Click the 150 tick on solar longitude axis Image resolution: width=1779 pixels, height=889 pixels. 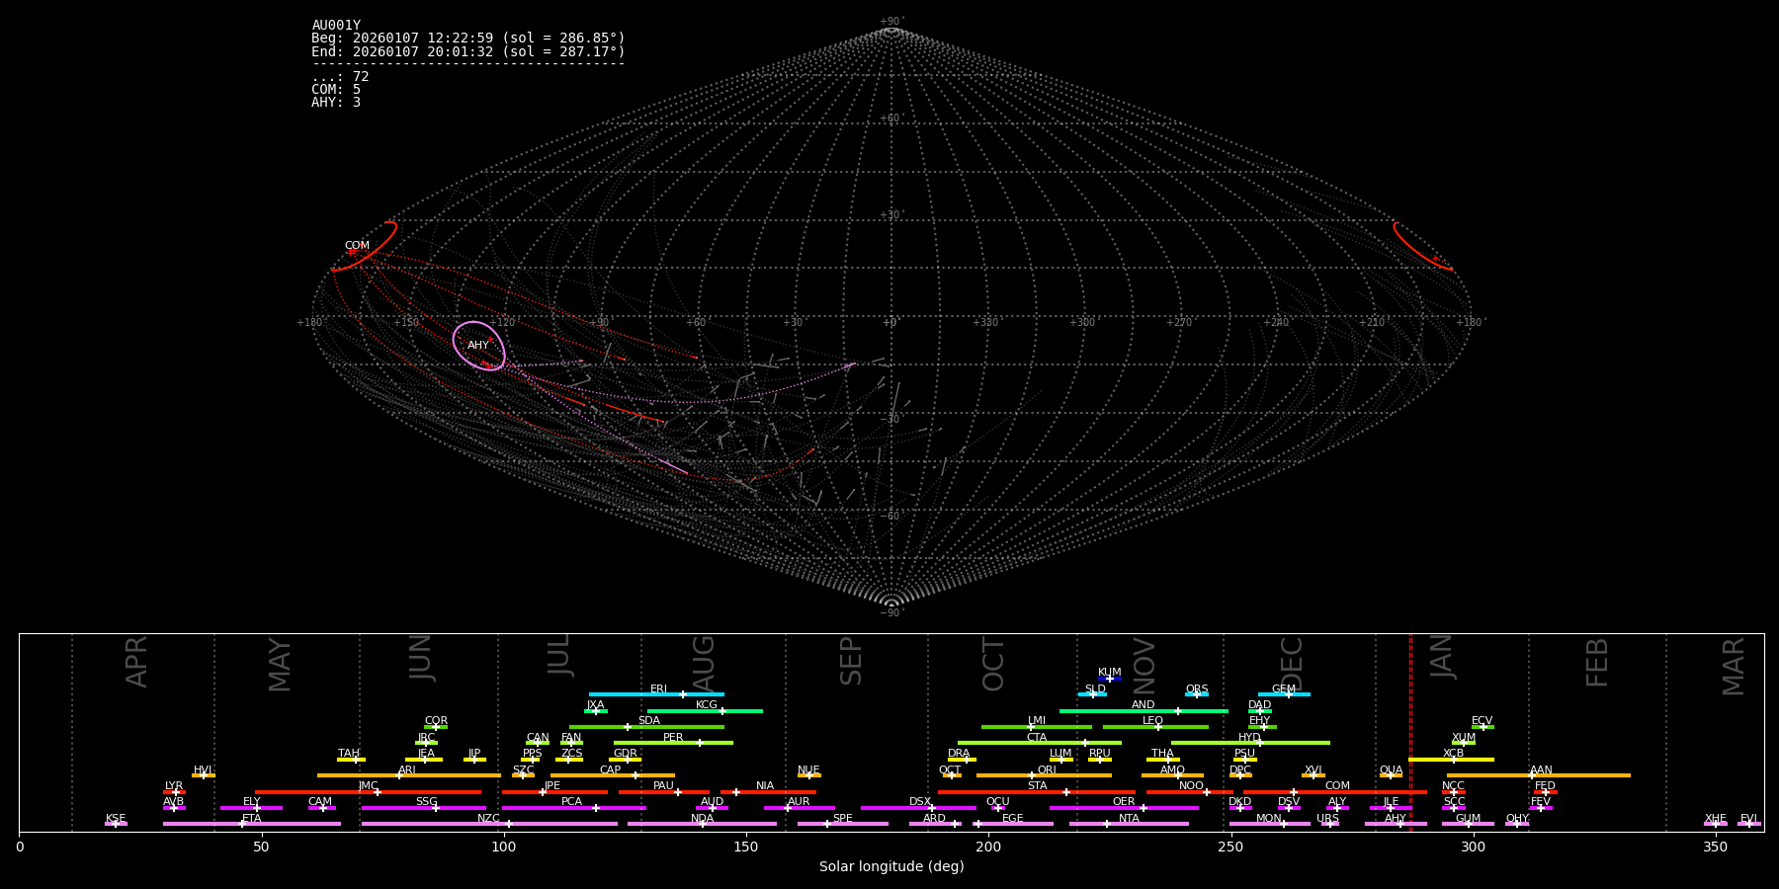click(x=746, y=847)
